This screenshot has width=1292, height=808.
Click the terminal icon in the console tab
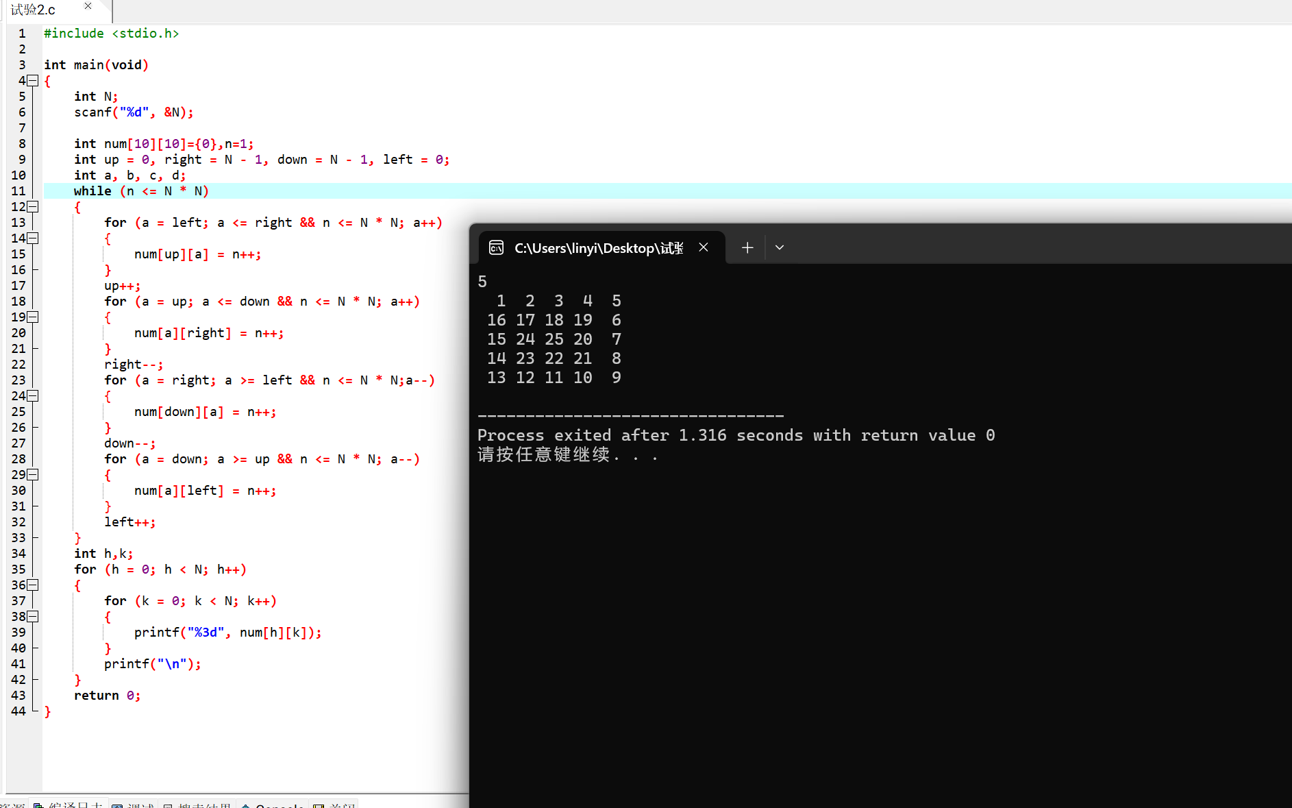pos(496,247)
